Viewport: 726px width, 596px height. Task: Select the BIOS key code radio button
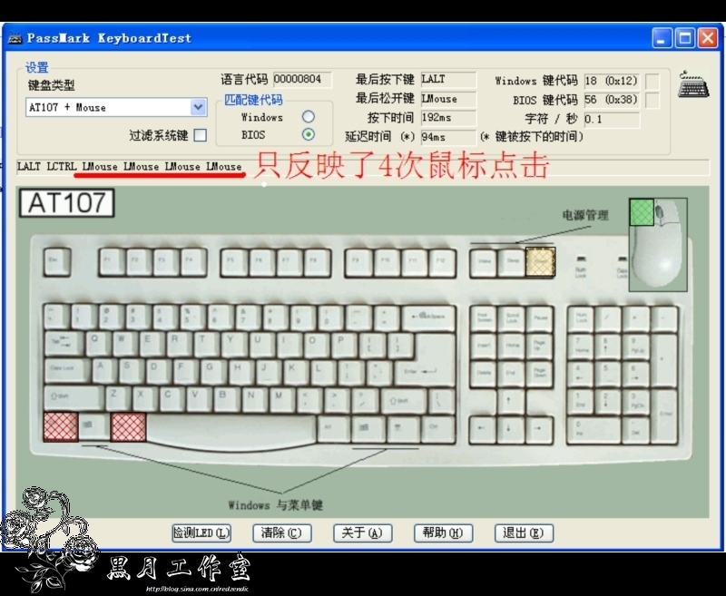(308, 134)
